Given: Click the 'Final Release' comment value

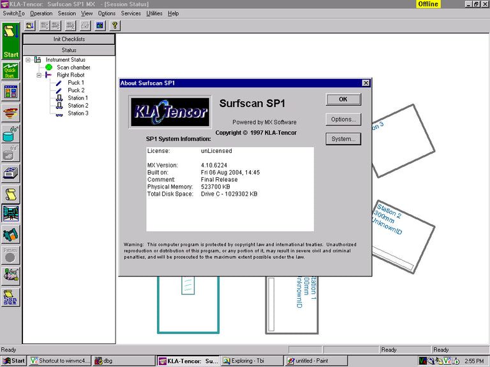Looking at the screenshot, I should pyautogui.click(x=219, y=180).
